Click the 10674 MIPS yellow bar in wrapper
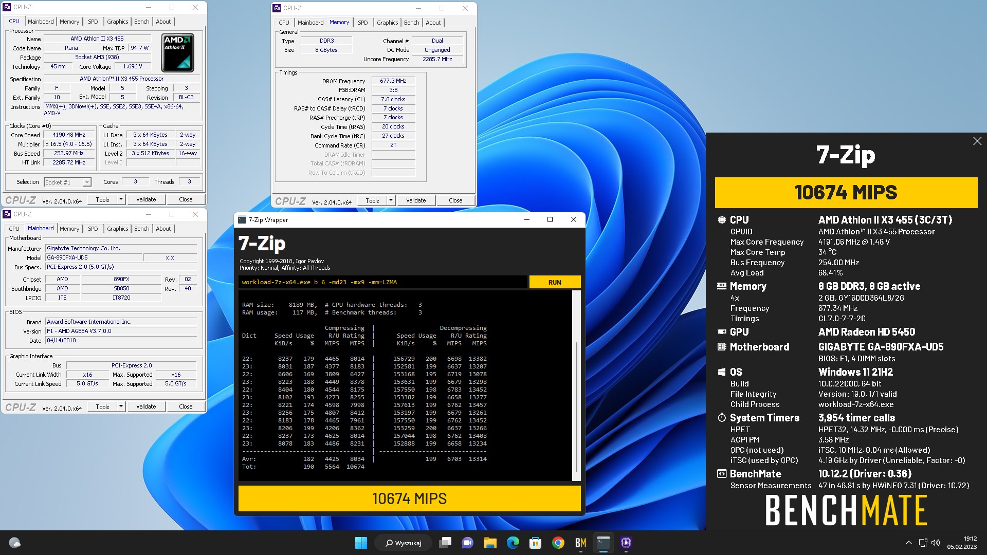Image resolution: width=987 pixels, height=555 pixels. (409, 498)
